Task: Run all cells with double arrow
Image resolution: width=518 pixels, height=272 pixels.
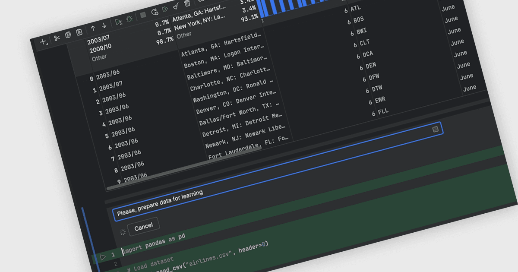Action: pos(165,9)
